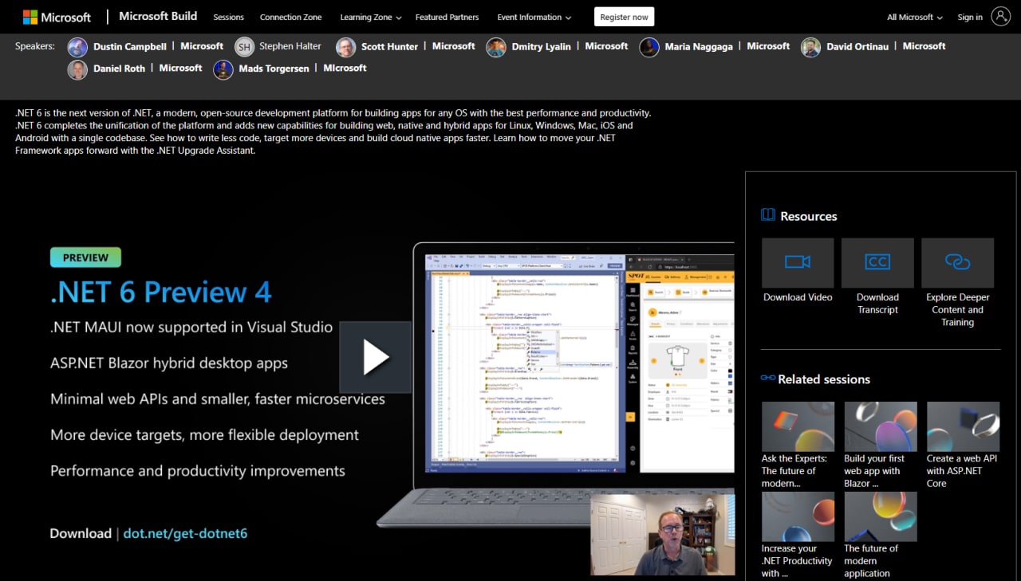Viewport: 1021px width, 581px height.
Task: Click the Scott Hunter speaker name
Action: point(389,47)
